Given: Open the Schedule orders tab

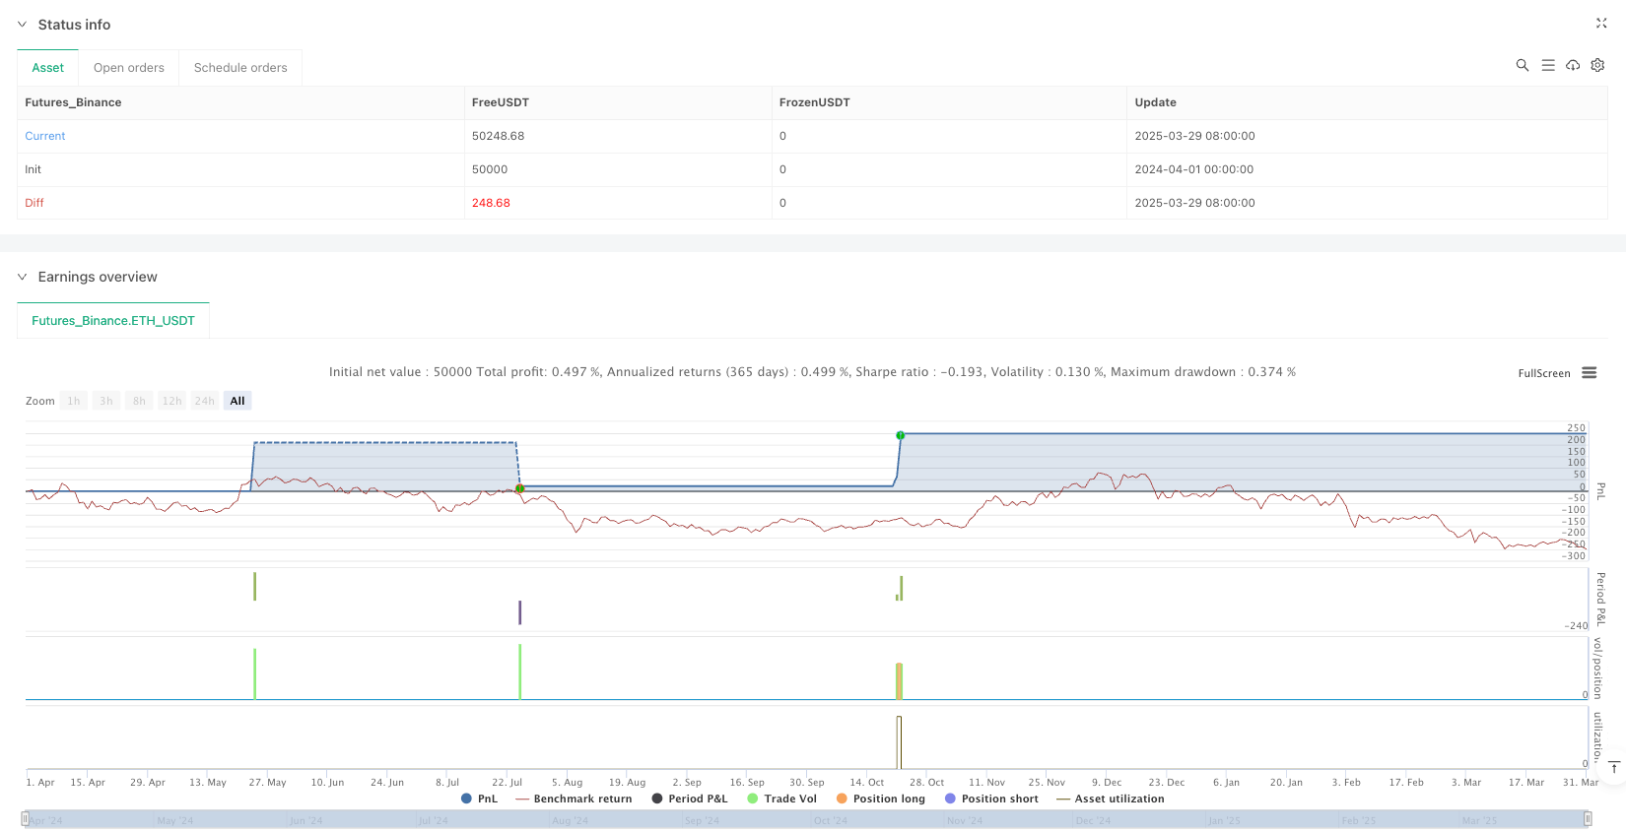Looking at the screenshot, I should click(240, 68).
